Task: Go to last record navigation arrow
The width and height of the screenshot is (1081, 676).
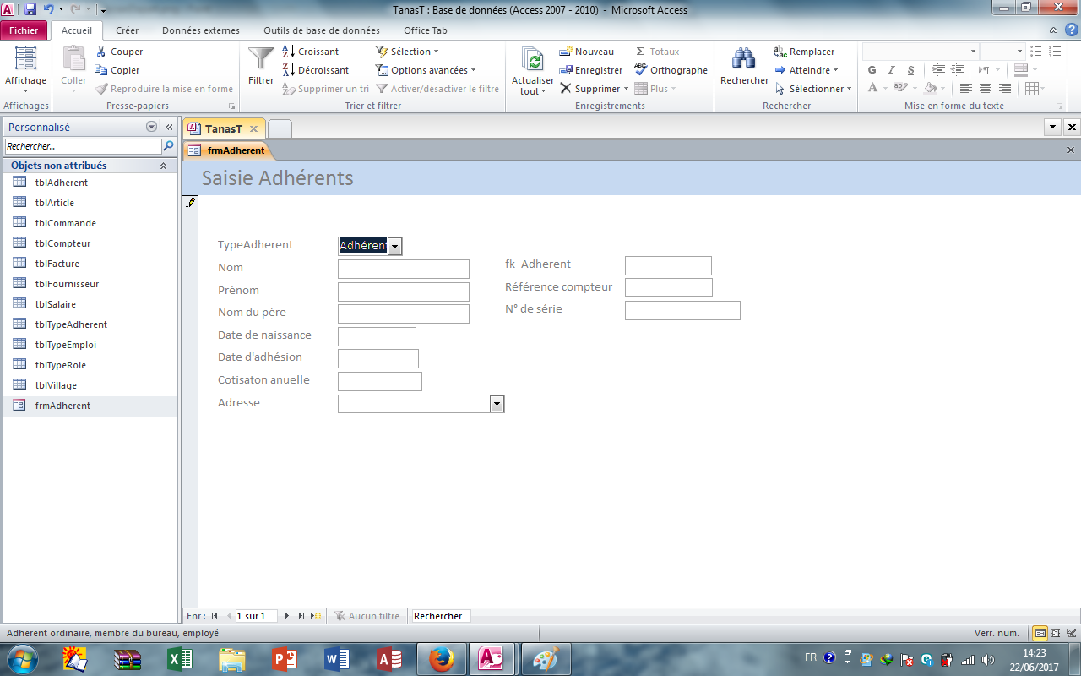Action: (x=301, y=616)
